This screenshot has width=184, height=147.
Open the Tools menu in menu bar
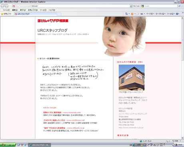(x=43, y=10)
